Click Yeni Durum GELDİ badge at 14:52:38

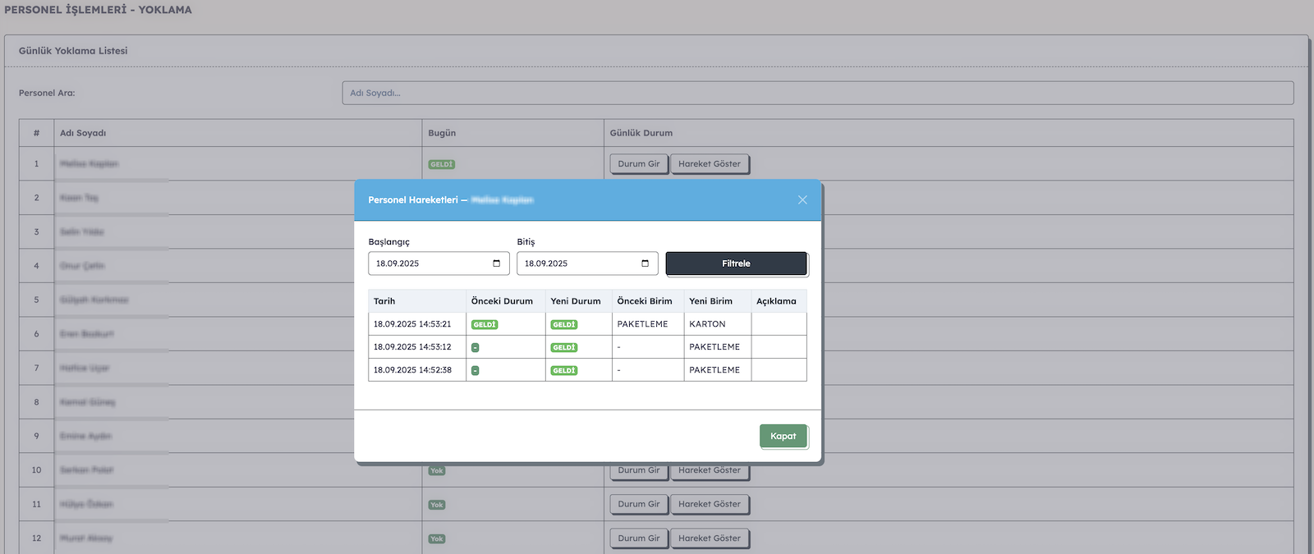click(564, 371)
